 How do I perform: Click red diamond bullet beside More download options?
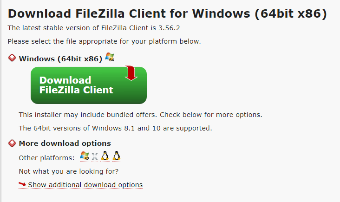[12, 143]
